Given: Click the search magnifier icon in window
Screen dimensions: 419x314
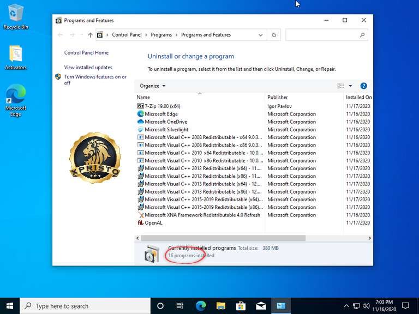Looking at the screenshot, I should (x=362, y=35).
